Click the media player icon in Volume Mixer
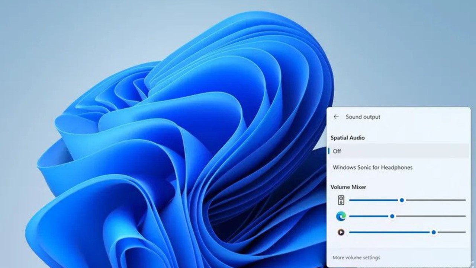 pyautogui.click(x=341, y=232)
